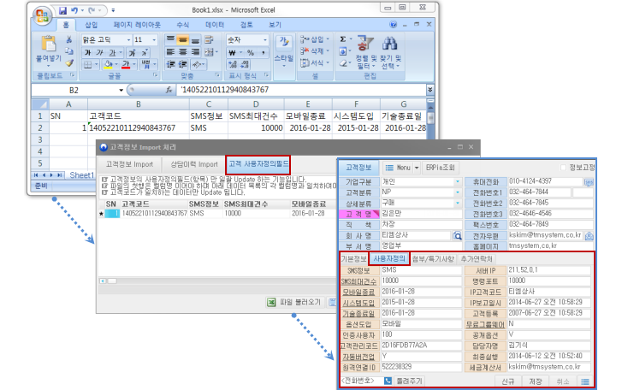Viewport: 622px width, 390px height.
Task: Open Find and Select (찾기 및 선택) binoculars
Action: [x=391, y=51]
